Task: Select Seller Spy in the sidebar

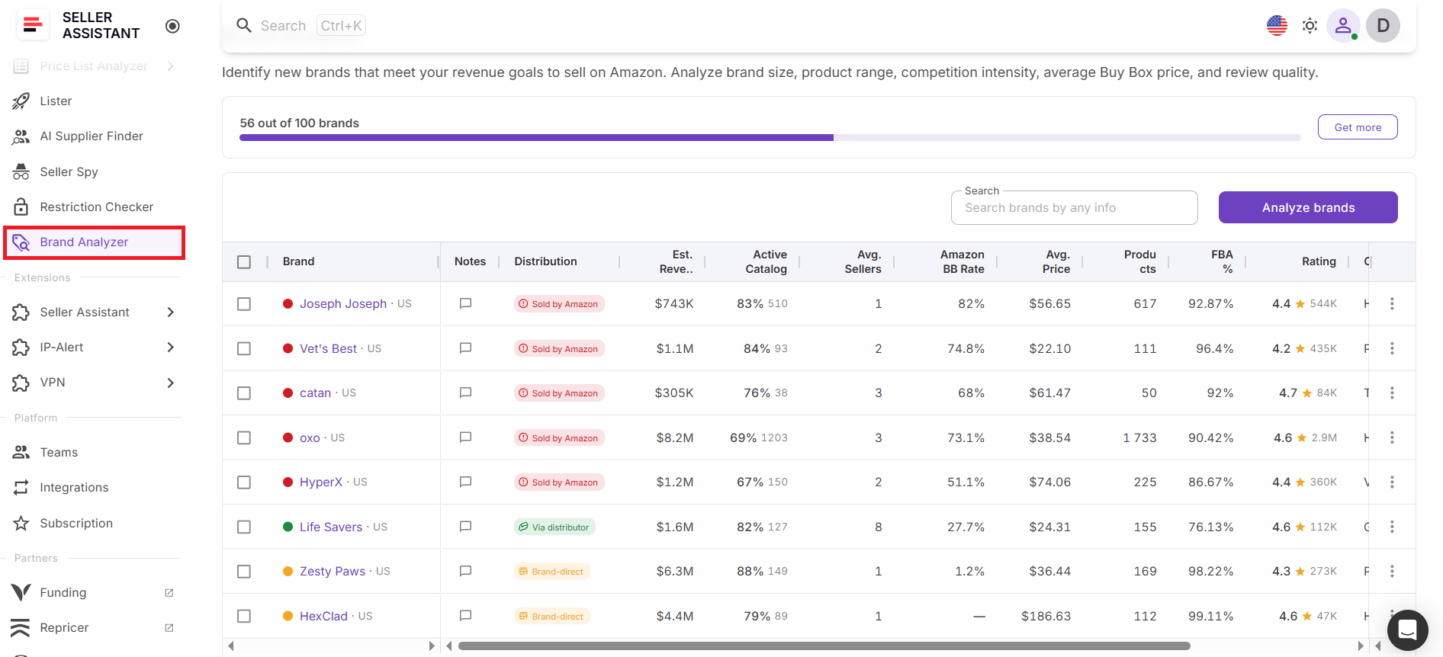Action: 69,171
